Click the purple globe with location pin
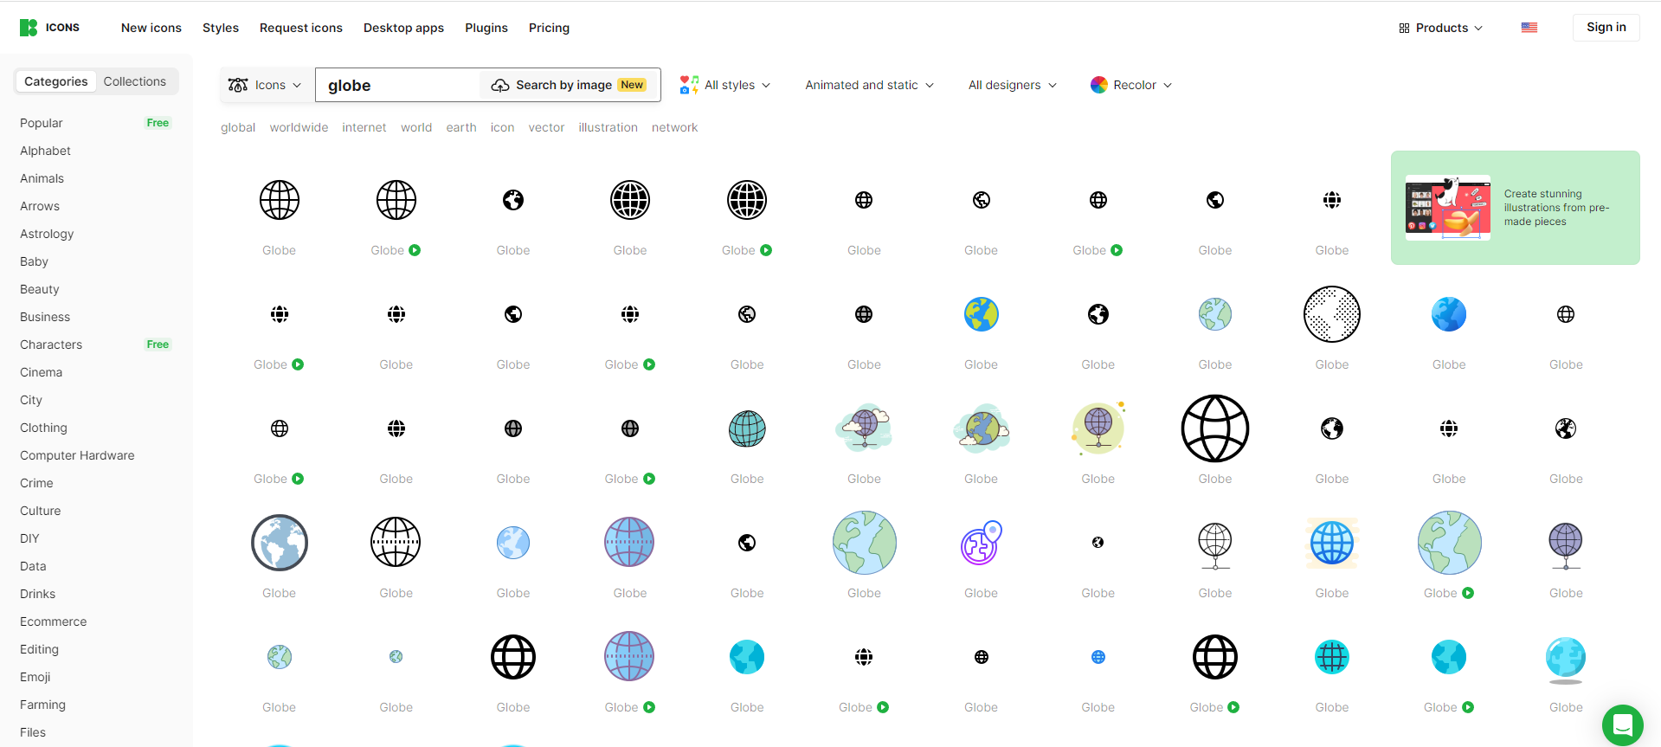Screen dimensions: 1661x747 point(981,543)
